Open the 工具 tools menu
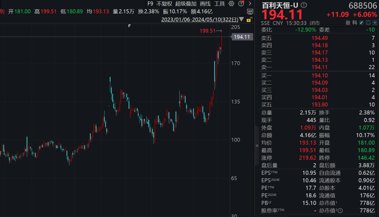The width and height of the screenshot is (379, 217). (219, 4)
